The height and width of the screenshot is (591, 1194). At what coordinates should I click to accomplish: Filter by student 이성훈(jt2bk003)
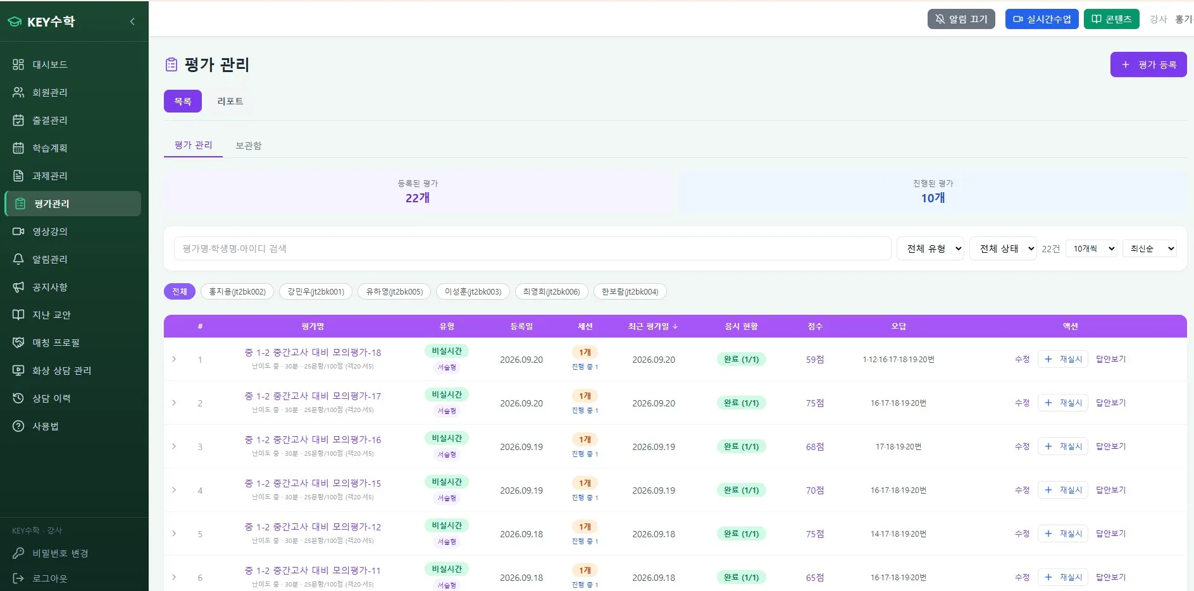click(473, 291)
